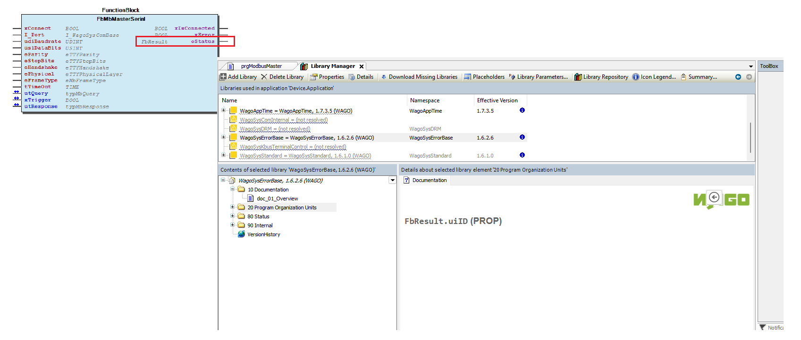Viewport: 801px width, 340px height.
Task: Select the WagoAppTime library name
Action: pos(296,111)
